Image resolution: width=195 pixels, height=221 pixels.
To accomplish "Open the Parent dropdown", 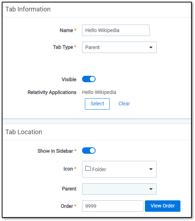I will tap(119, 189).
